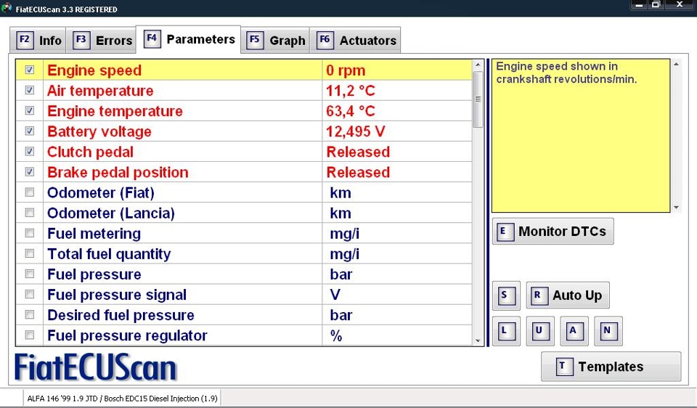
Task: Select the Odometer (Fiat) row label
Action: (101, 193)
